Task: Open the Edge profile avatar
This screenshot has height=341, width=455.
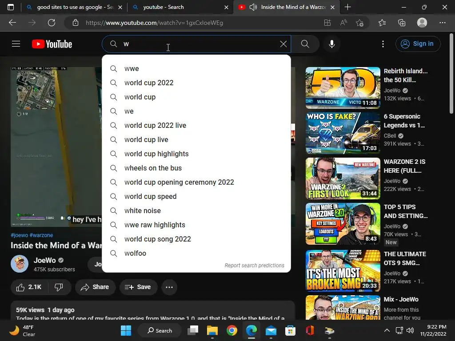Action: pos(422,23)
